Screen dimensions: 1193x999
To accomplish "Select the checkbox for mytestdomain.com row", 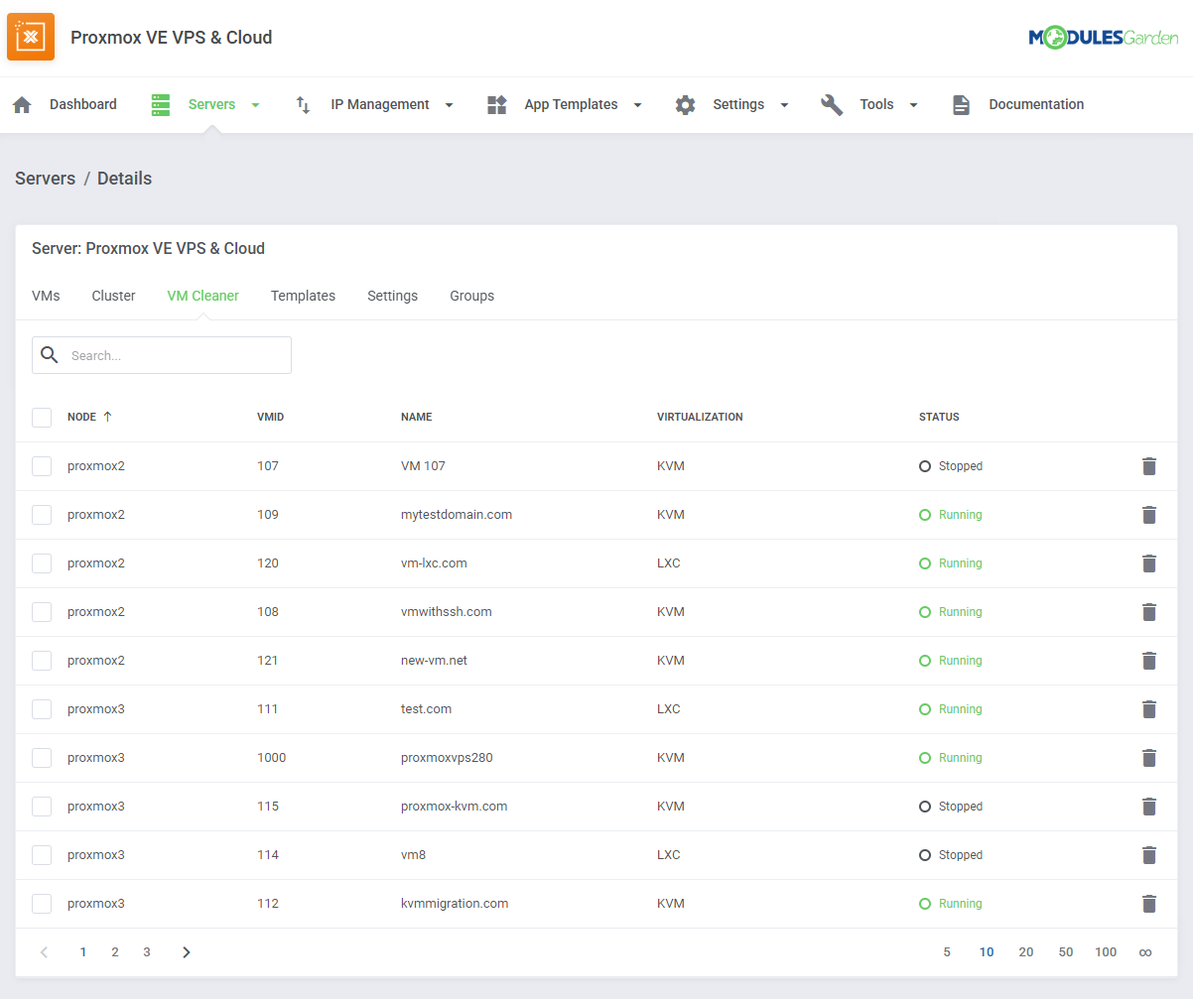I will (x=41, y=514).
